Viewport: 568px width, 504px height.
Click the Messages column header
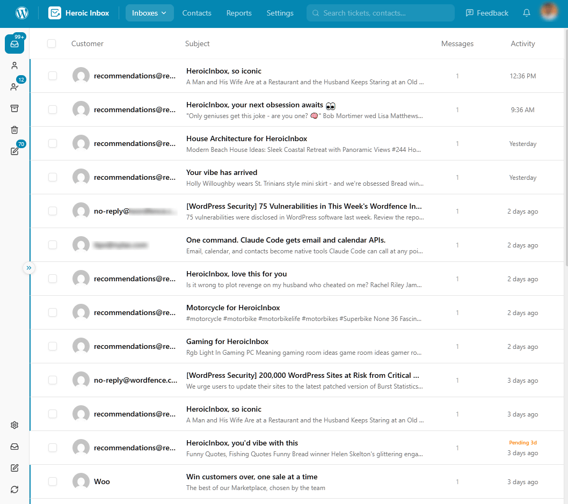click(457, 43)
